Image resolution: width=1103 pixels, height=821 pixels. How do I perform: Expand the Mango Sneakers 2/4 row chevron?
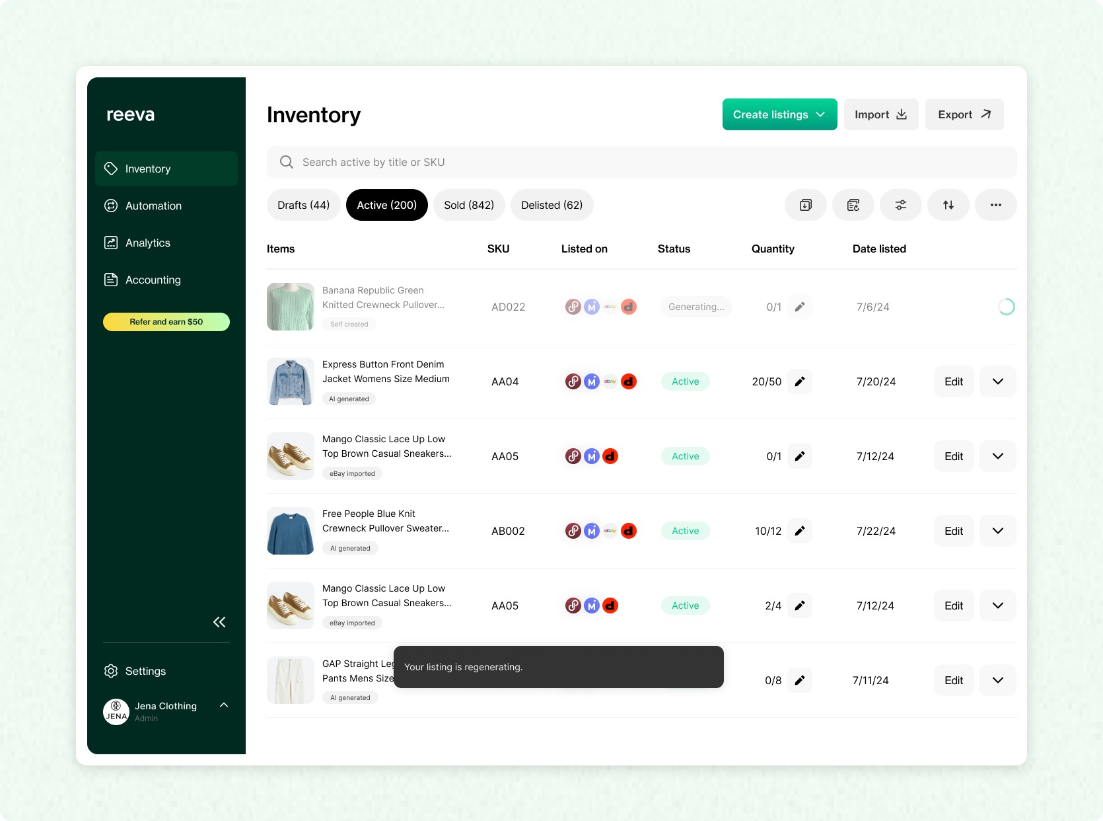tap(998, 606)
